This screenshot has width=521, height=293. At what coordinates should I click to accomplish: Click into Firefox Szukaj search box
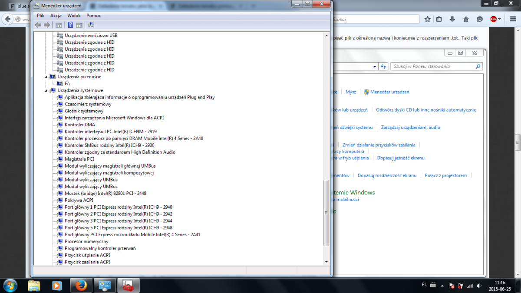375,19
